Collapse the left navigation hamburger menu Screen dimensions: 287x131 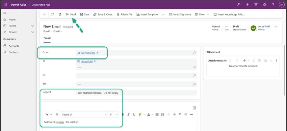[x=5, y=13]
